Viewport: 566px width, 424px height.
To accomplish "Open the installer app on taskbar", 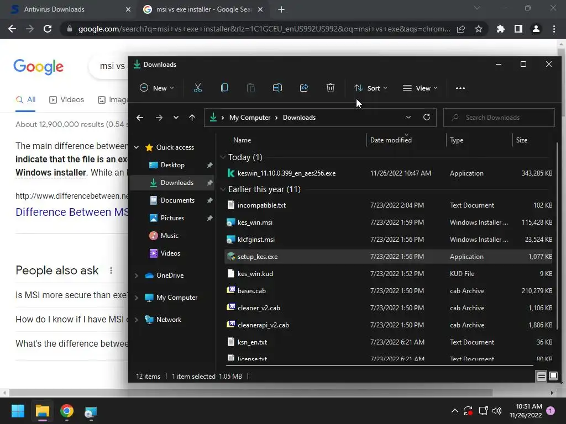I will (91, 412).
